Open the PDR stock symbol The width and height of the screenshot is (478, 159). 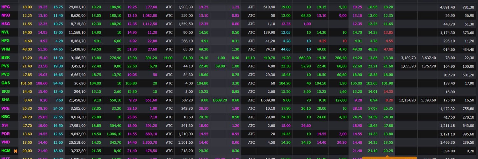[5, 134]
